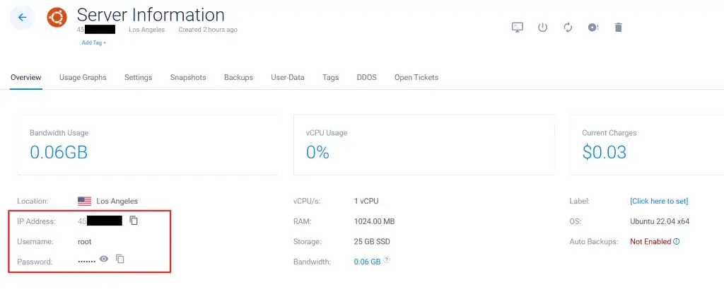Open the Open Tickets tab
Image resolution: width=724 pixels, height=292 pixels.
tap(416, 77)
